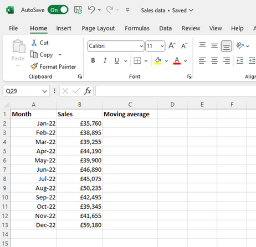Switch to the Insert tab
Screen dimensions: 256x247
[x=64, y=28]
